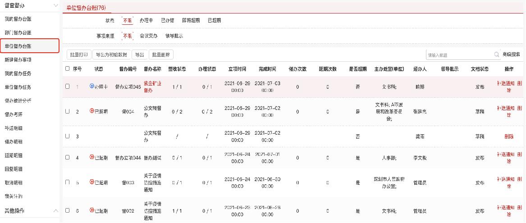Collapse the 督查督办 sidebar section

pos(56,5)
